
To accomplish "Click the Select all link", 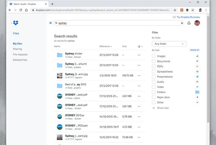I will click(194, 50).
